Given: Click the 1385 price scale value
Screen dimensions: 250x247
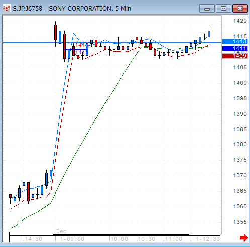Looking at the screenshot, I should [240, 129].
